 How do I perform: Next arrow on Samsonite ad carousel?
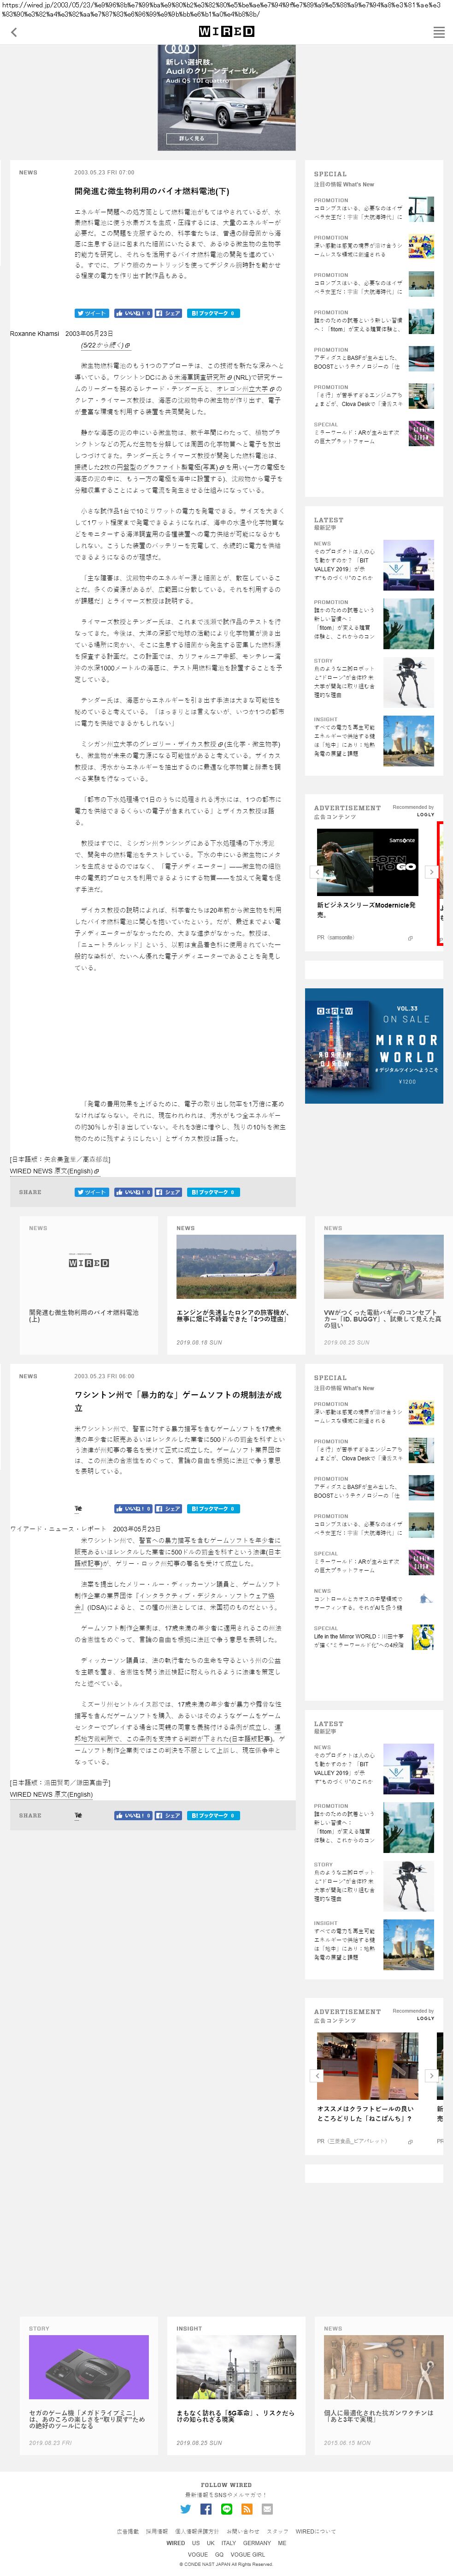tap(431, 872)
